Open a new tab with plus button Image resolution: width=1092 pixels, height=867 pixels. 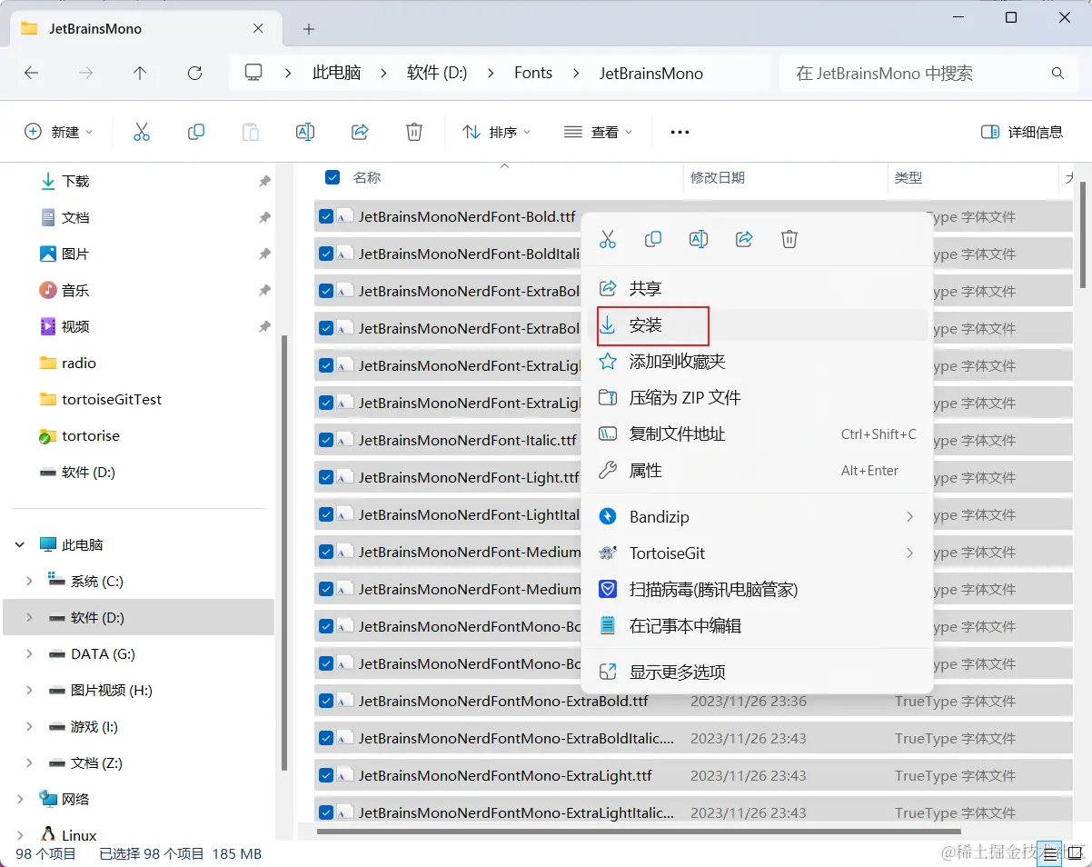309,29
